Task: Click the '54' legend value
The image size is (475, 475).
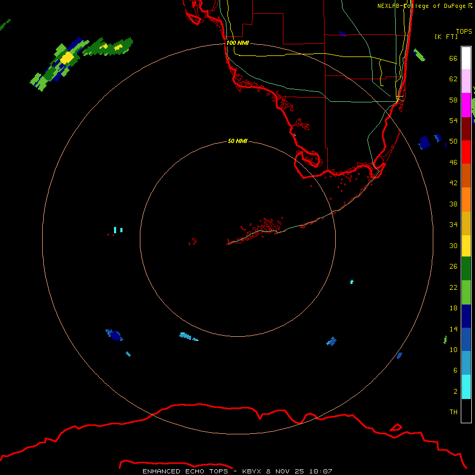Action: (453, 120)
